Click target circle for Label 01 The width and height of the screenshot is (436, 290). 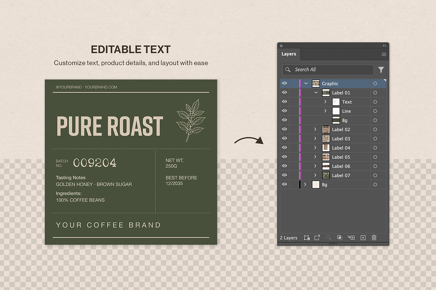click(x=375, y=93)
